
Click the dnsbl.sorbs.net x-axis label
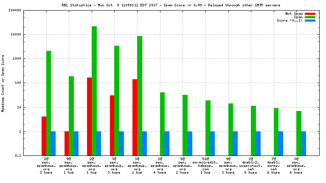coord(273,166)
